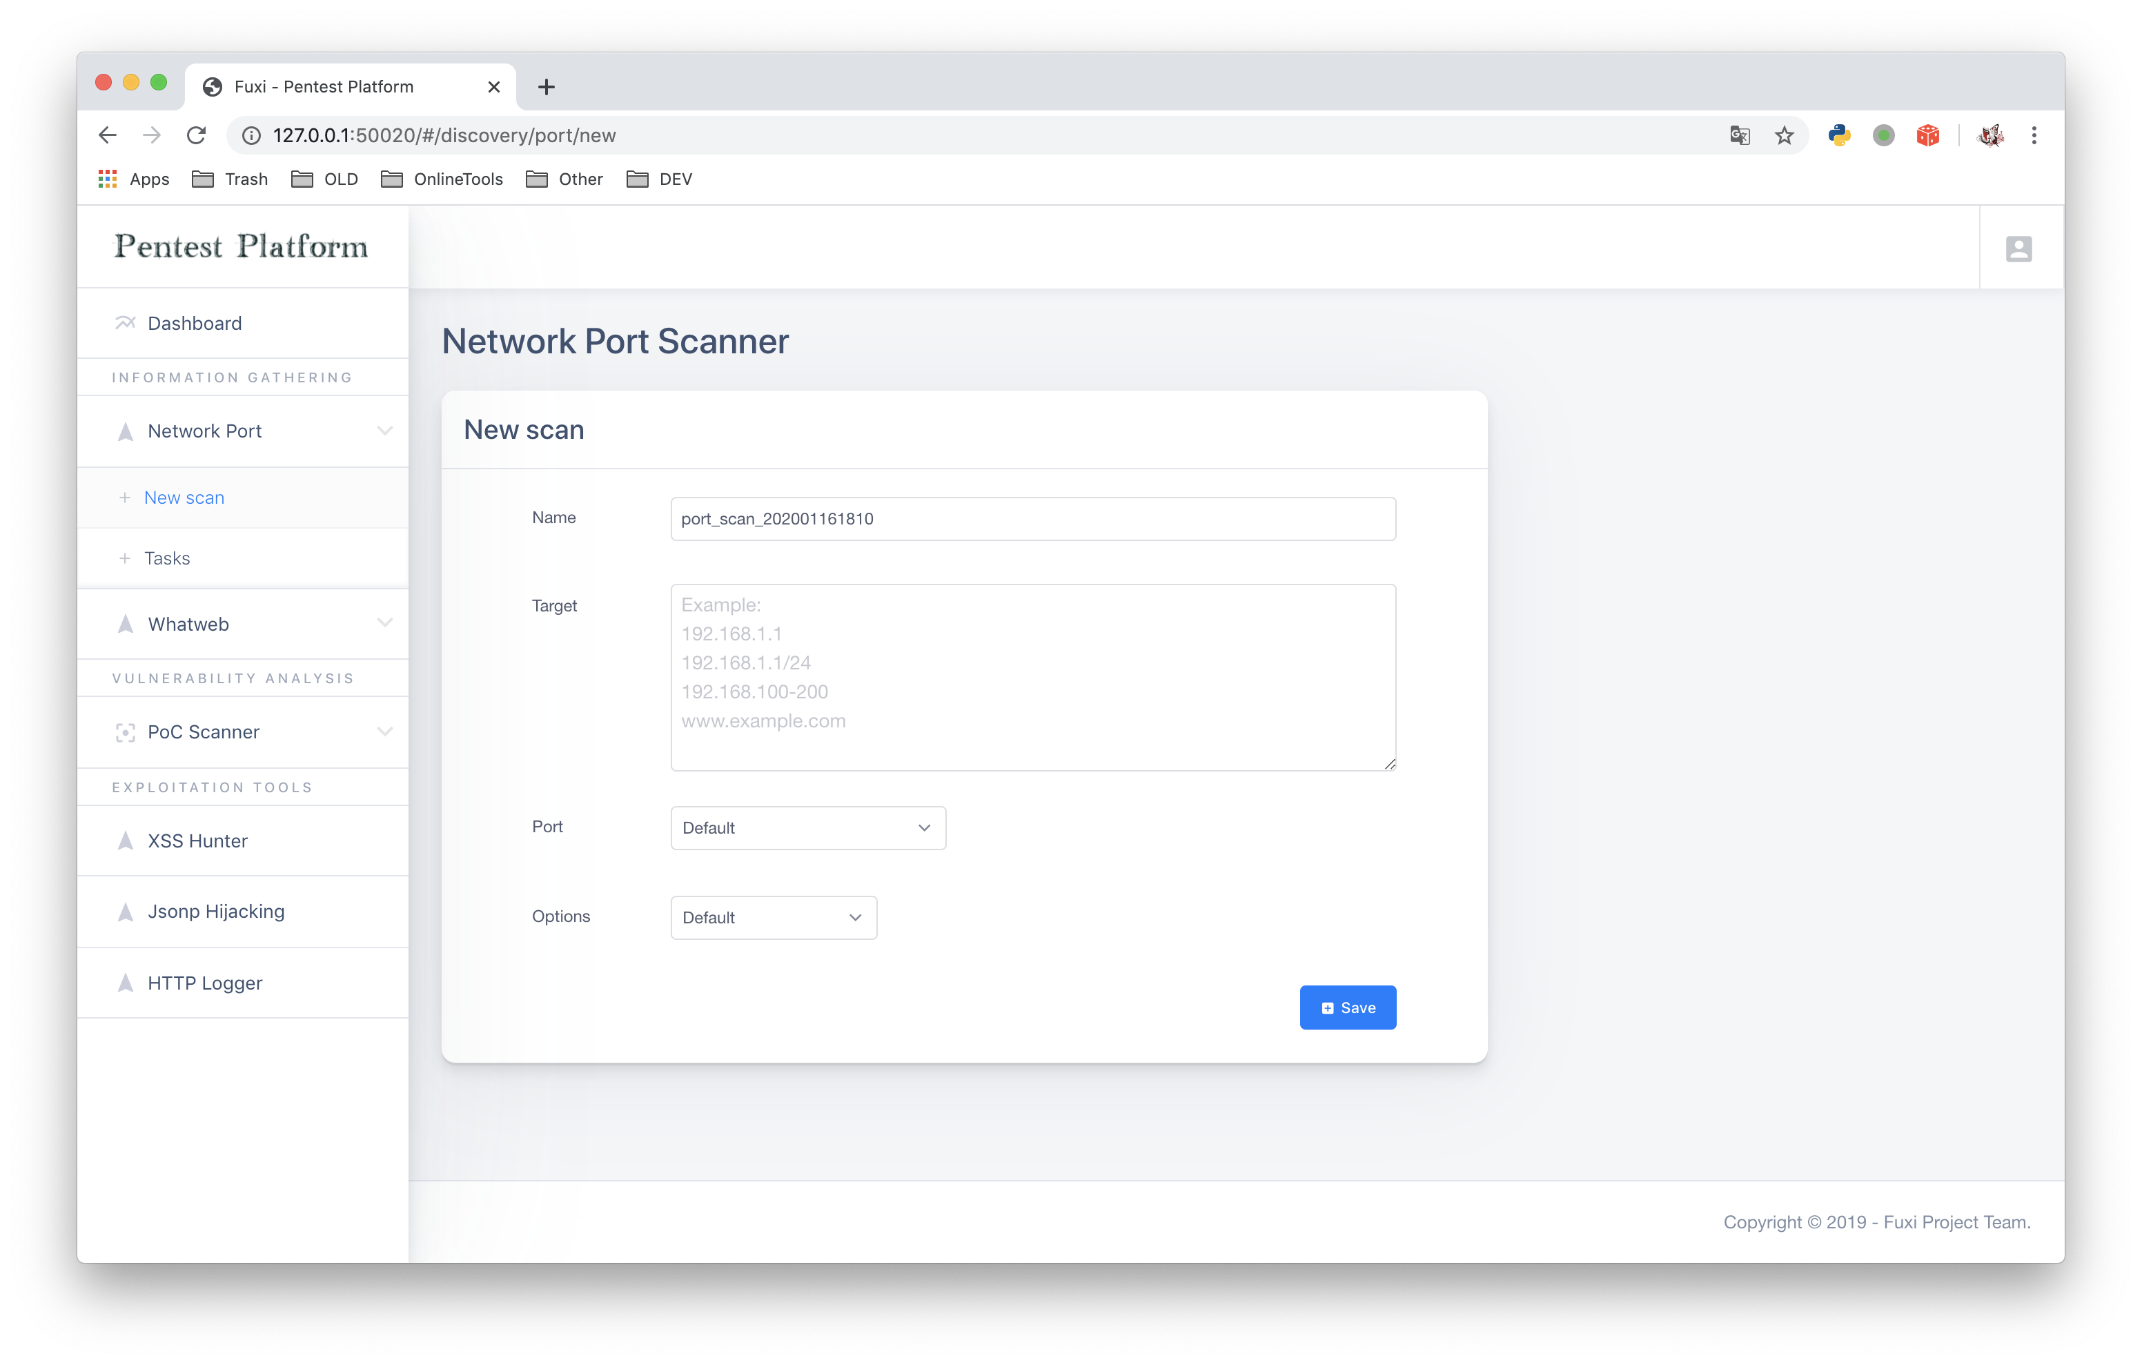Select the Tasks menu item
Screen dimensions: 2142x1365
(167, 558)
